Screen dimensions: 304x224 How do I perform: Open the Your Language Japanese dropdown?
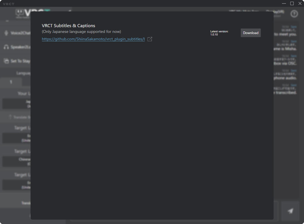[16, 104]
